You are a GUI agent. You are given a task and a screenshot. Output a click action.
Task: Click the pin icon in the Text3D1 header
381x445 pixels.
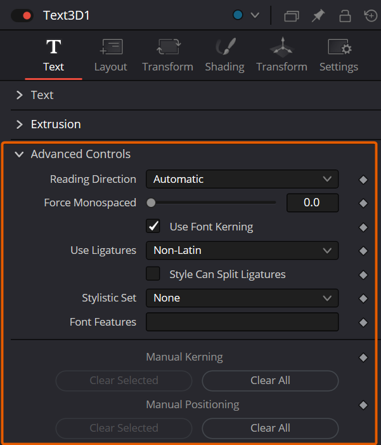point(318,15)
